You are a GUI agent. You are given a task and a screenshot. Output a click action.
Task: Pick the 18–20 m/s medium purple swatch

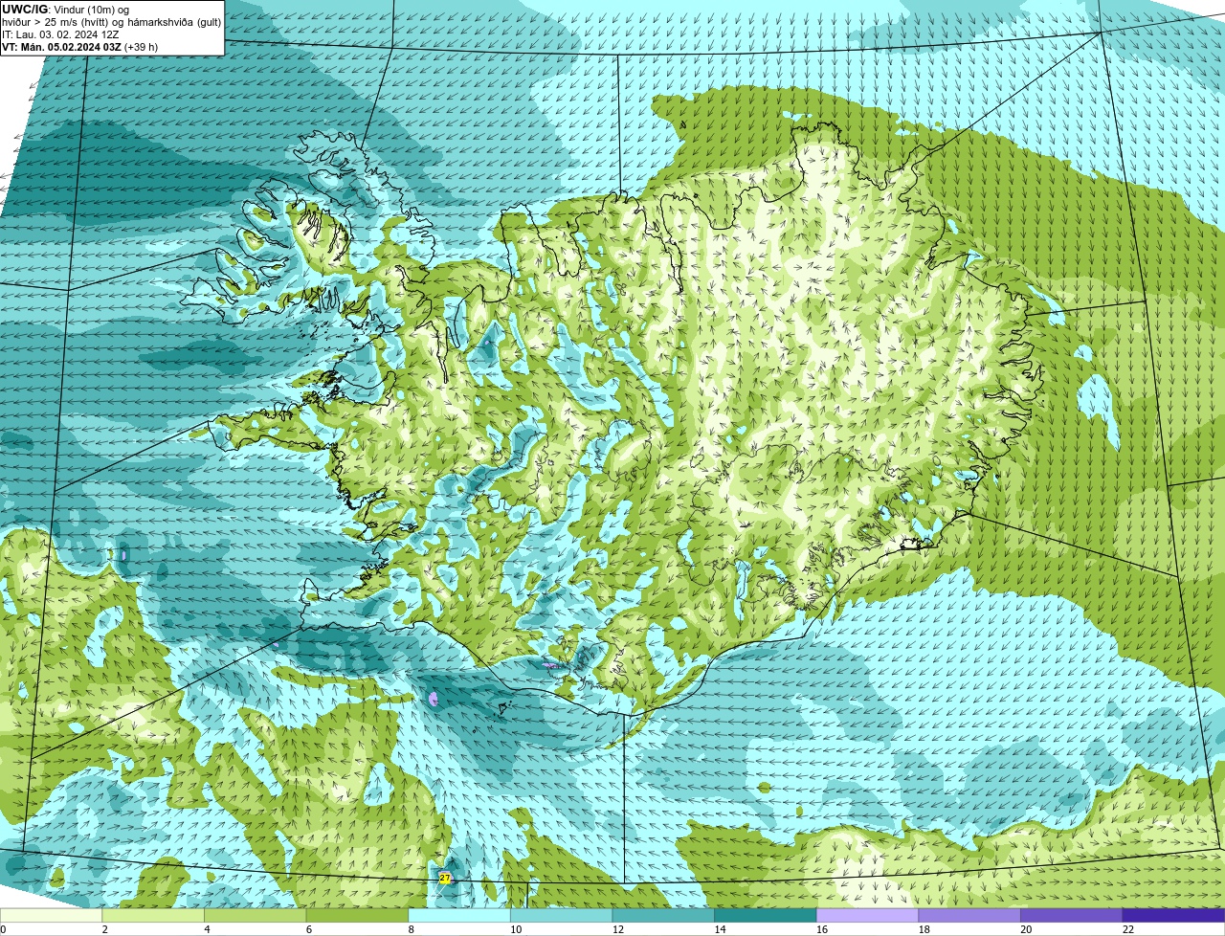coord(969,916)
